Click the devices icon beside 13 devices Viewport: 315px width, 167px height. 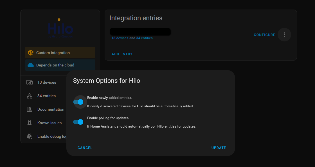tap(30, 82)
